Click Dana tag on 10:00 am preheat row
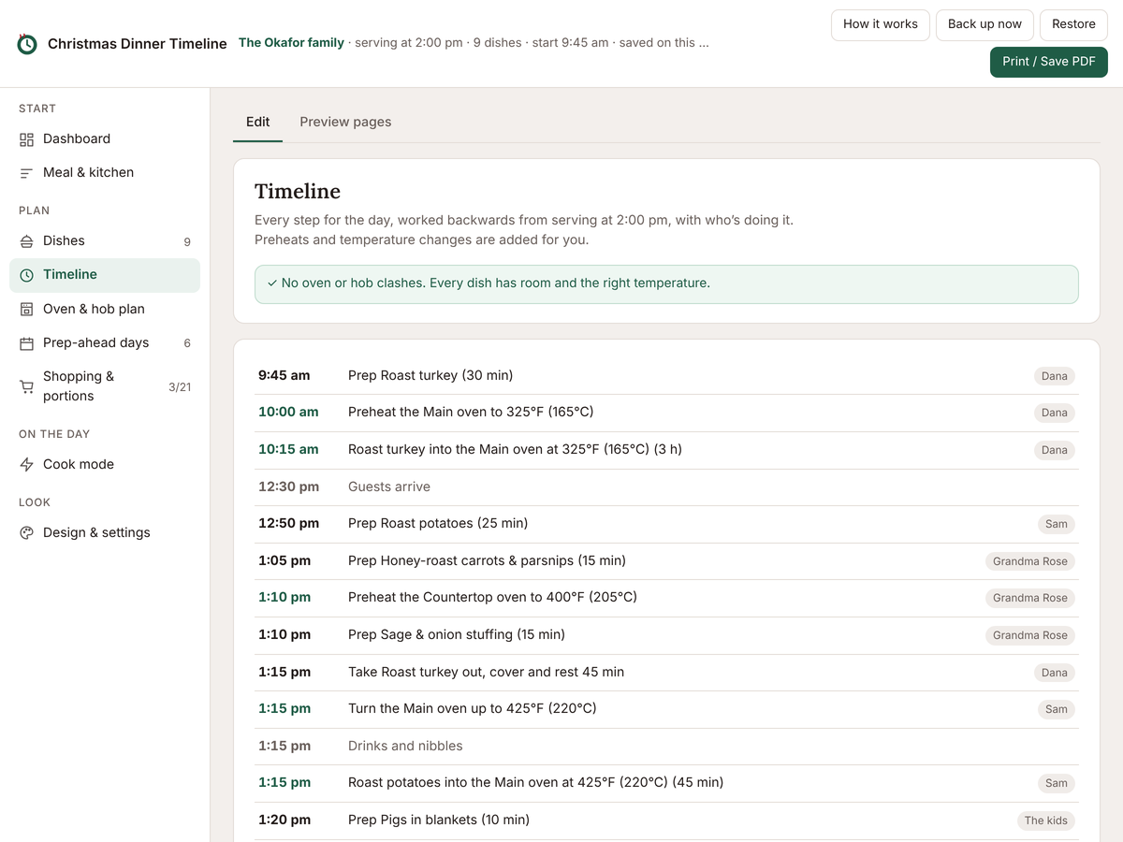 pos(1055,413)
